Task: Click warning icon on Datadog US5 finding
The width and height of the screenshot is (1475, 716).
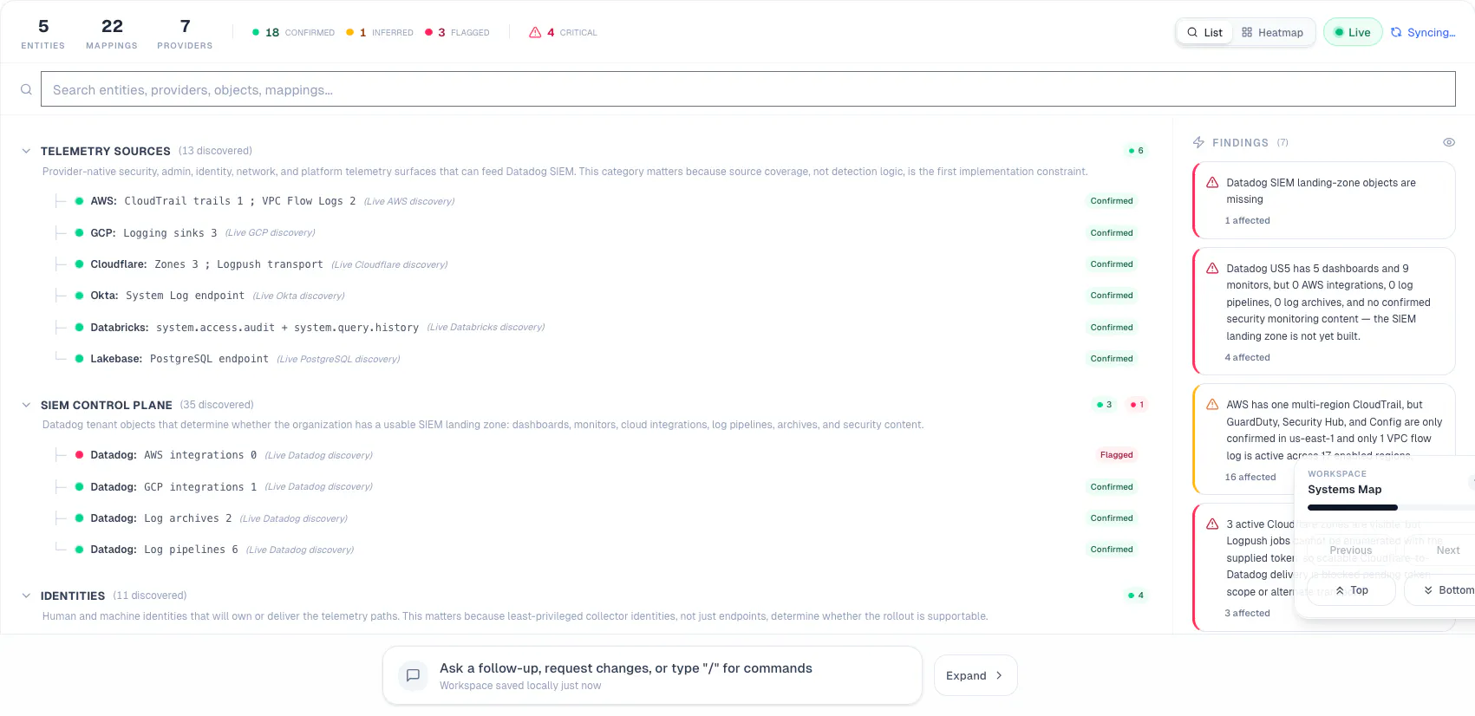Action: 1212,268
